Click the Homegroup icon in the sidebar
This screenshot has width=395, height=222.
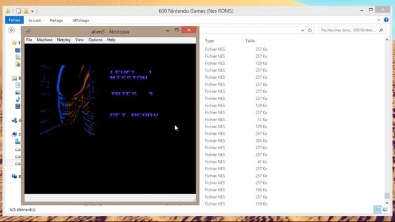point(14,121)
